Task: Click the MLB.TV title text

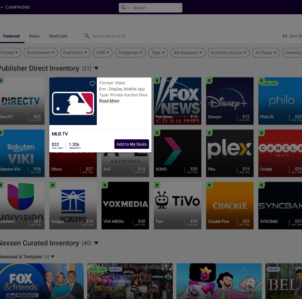Action: click(x=60, y=134)
